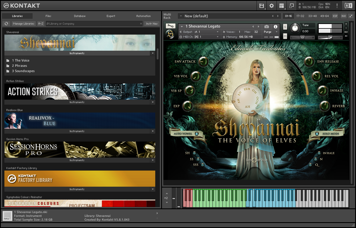Select rack page 33-48
The height and width of the screenshot is (228, 356).
click(x=313, y=16)
